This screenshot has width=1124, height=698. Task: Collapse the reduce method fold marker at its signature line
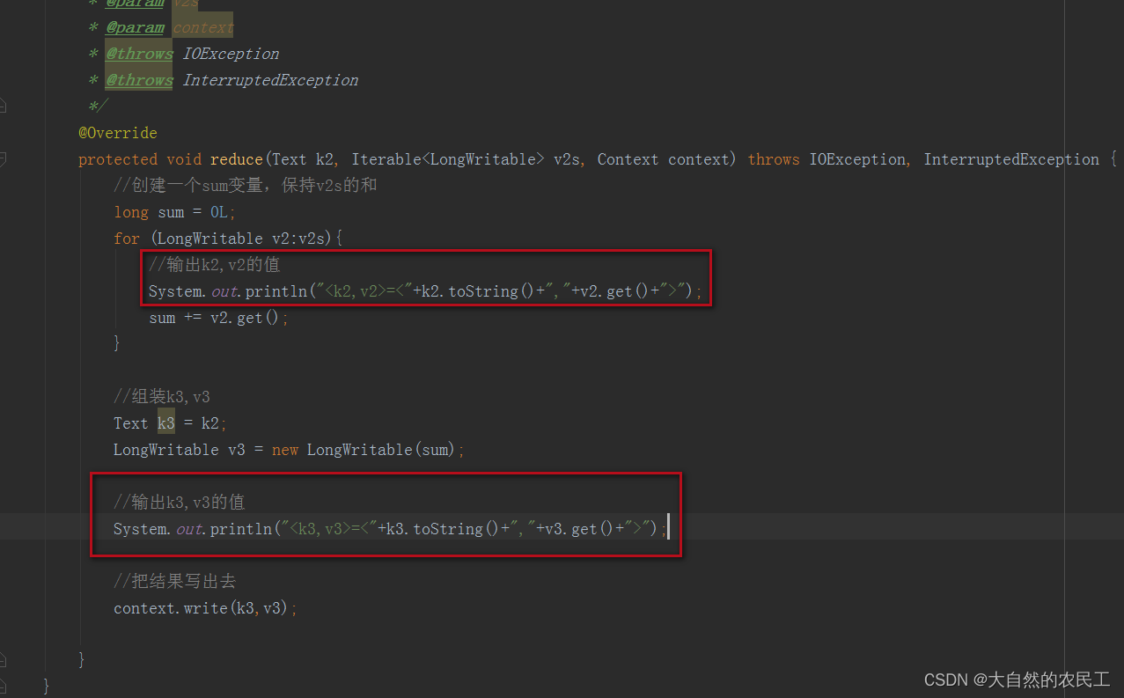tap(3, 158)
